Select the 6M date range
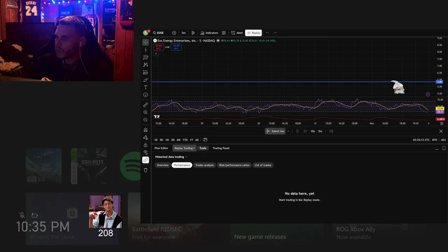 tap(178, 140)
